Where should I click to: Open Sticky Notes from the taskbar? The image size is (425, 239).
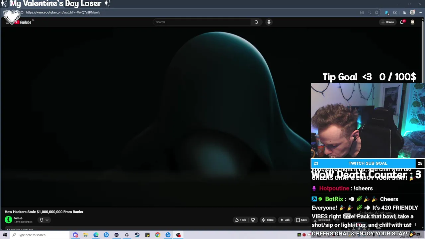point(147,235)
